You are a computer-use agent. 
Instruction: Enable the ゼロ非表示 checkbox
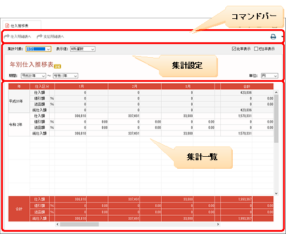(x=256, y=49)
